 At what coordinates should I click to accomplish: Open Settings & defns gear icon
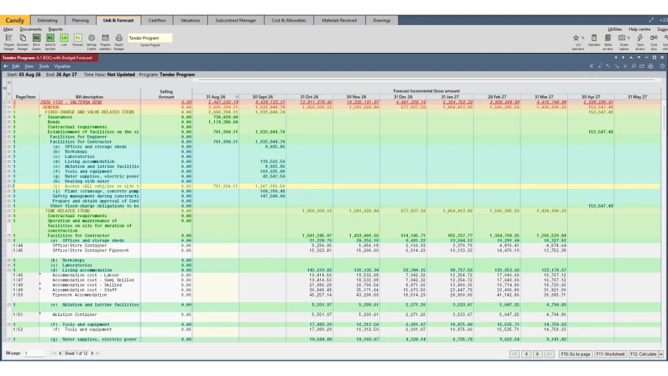(92, 42)
